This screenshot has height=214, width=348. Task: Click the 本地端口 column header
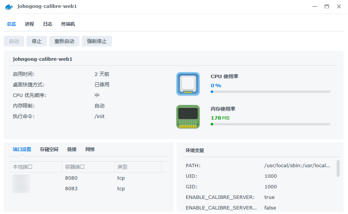36,167
